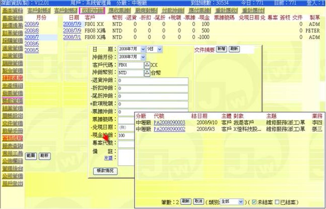Open 用戶登出 in the sidebar menu
This screenshot has width=326, height=209.
tap(11, 183)
